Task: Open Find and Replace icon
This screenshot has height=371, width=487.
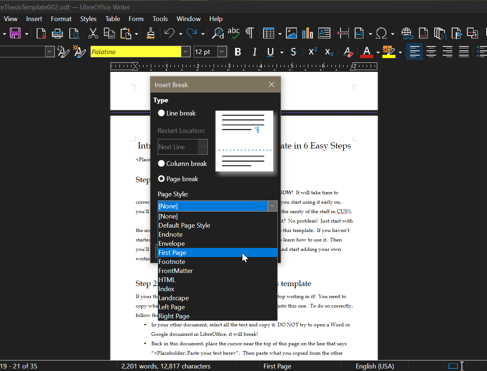Action: tap(218, 33)
